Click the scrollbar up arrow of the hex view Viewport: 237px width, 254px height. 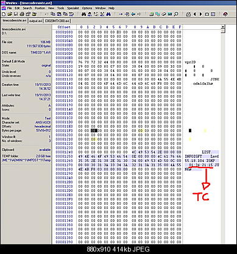(x=223, y=27)
